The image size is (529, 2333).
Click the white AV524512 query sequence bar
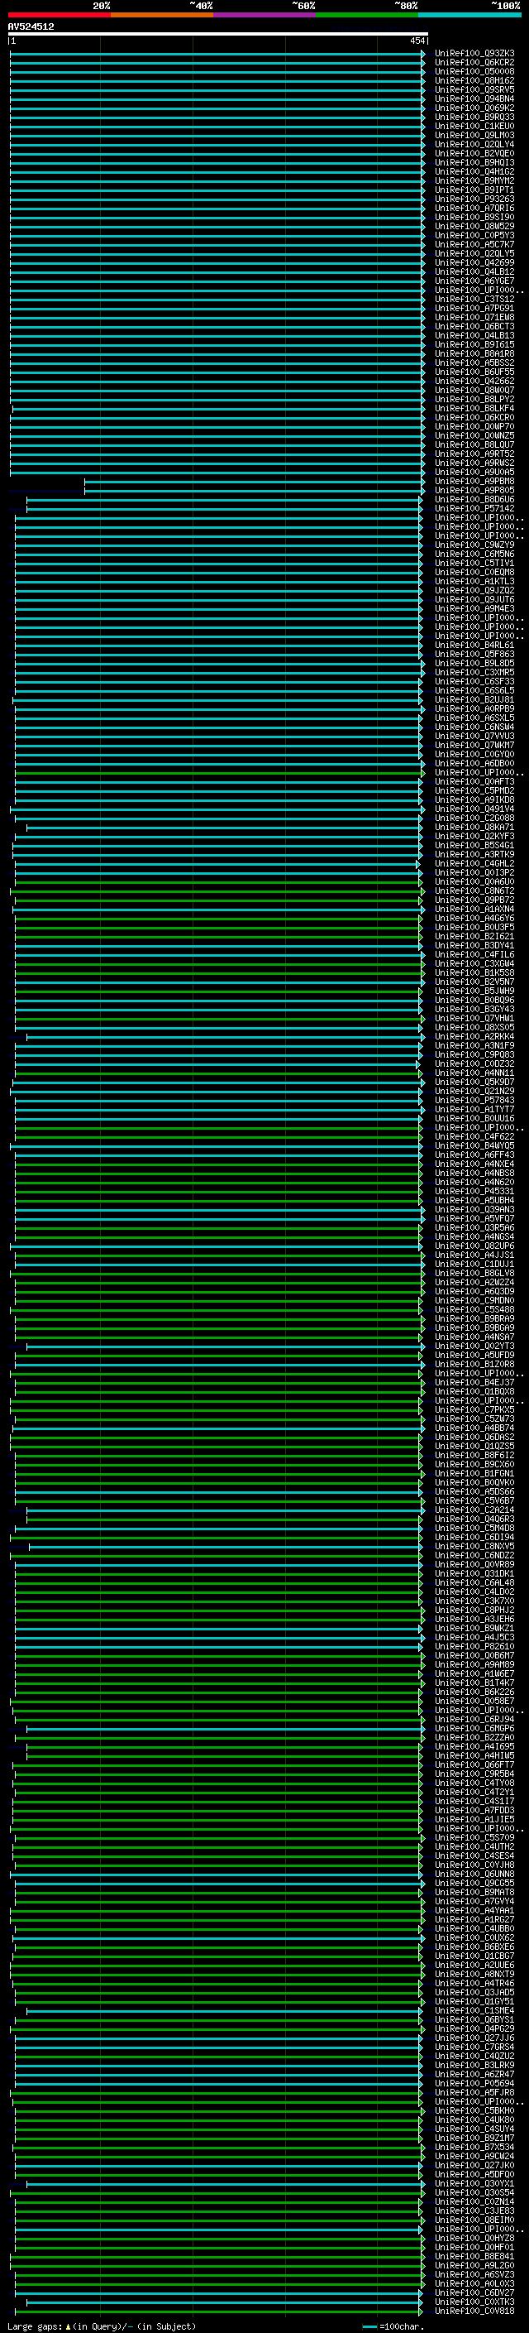(x=217, y=35)
